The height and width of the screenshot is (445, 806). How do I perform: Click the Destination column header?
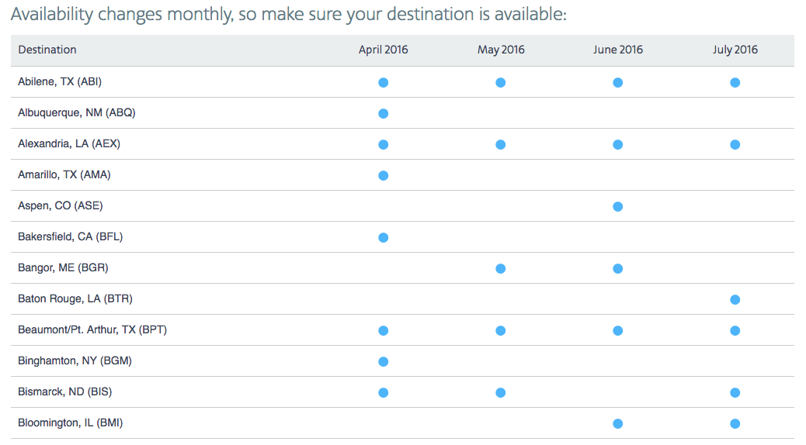click(x=47, y=50)
